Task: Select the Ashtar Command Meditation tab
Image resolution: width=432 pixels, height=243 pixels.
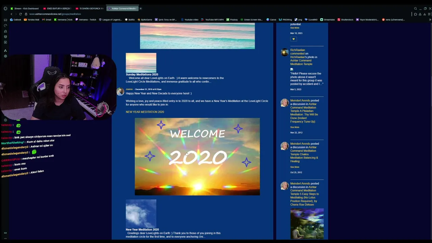Action: point(122,8)
